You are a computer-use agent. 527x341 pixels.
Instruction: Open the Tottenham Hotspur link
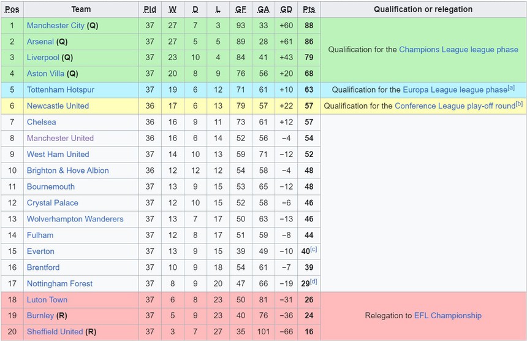(x=60, y=90)
